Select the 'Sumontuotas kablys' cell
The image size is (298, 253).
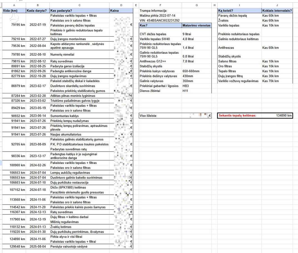(80, 116)
